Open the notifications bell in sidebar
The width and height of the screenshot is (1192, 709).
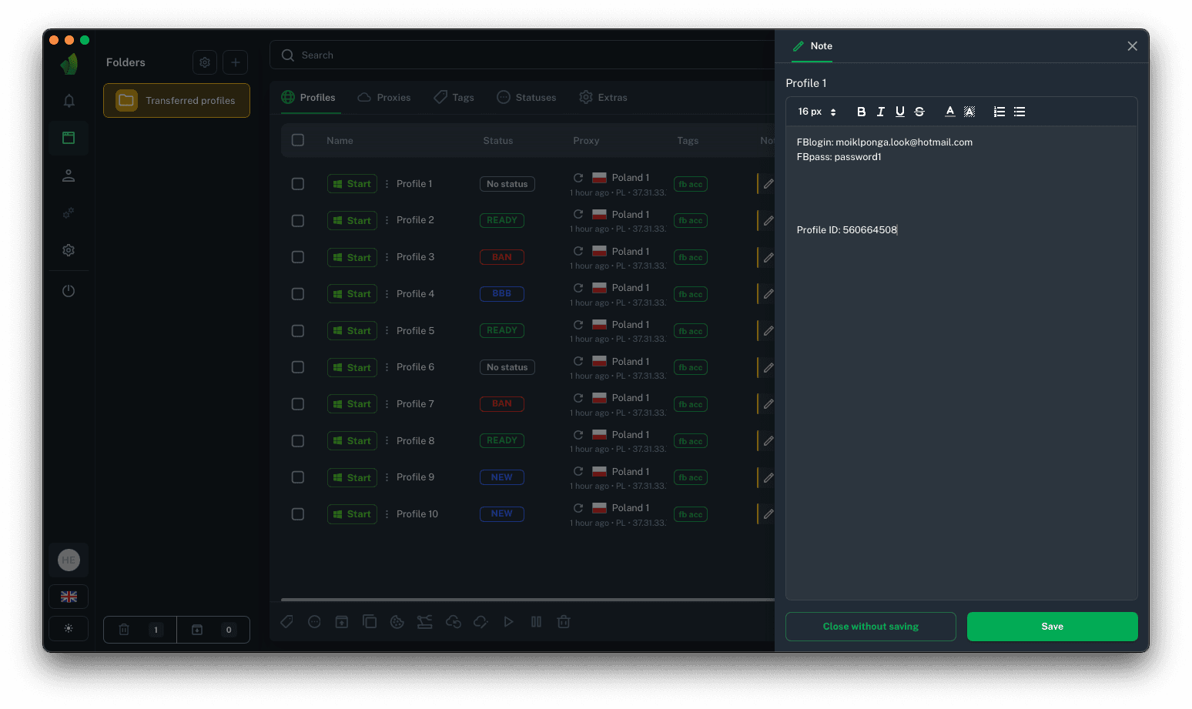[x=69, y=101]
